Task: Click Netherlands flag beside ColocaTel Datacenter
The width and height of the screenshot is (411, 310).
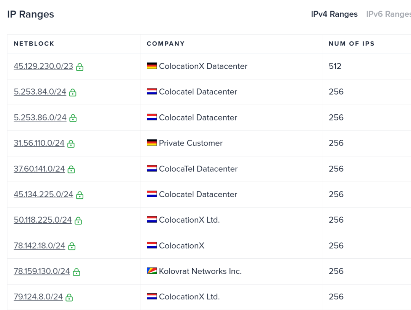Action: pos(152,169)
